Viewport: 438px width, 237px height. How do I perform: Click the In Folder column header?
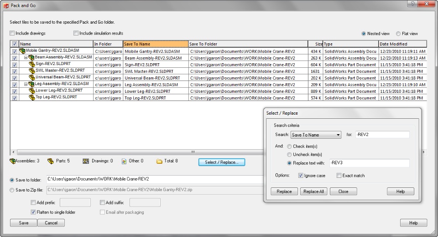point(108,44)
